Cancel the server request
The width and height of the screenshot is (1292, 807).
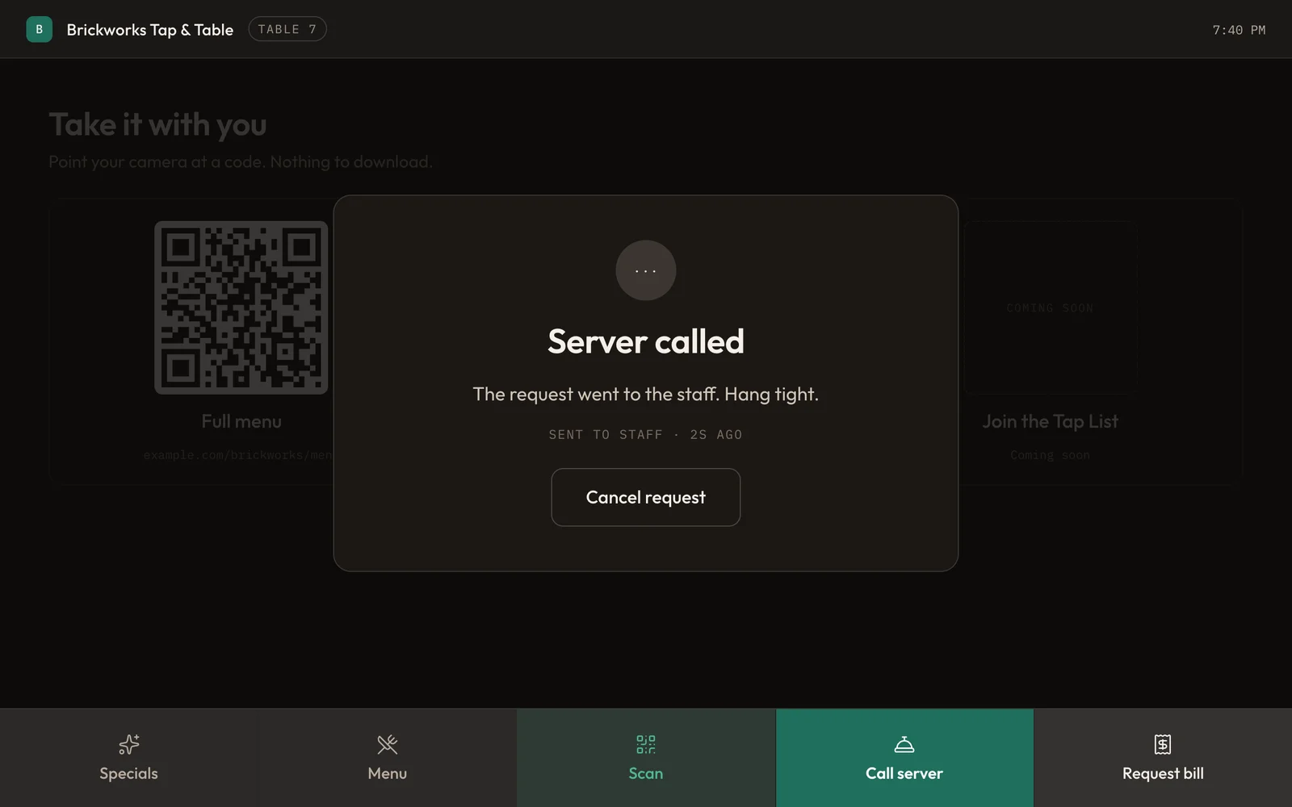click(646, 497)
